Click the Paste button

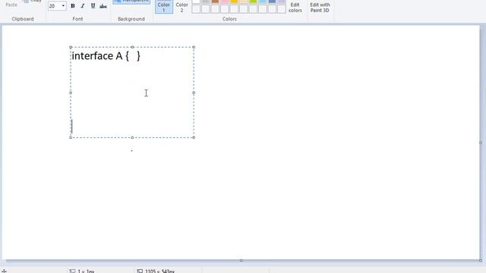[11, 5]
